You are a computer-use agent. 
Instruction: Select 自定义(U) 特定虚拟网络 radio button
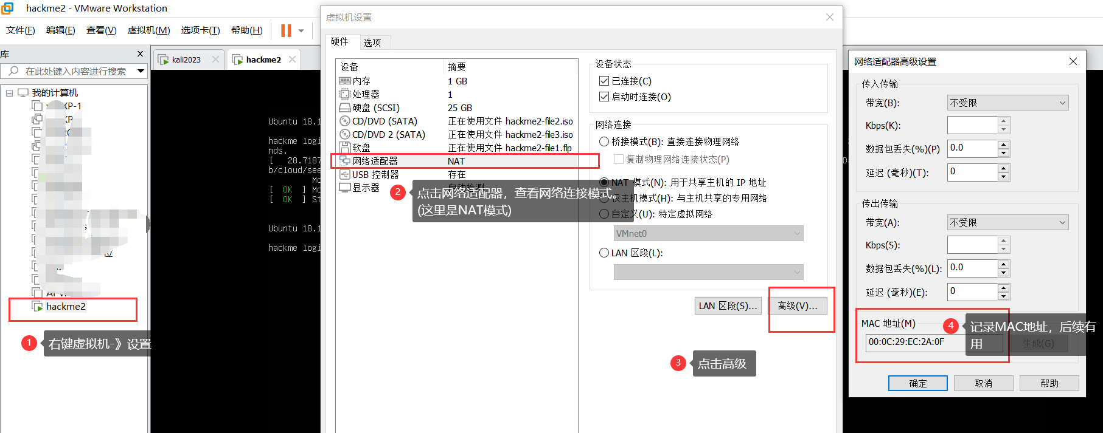point(604,214)
